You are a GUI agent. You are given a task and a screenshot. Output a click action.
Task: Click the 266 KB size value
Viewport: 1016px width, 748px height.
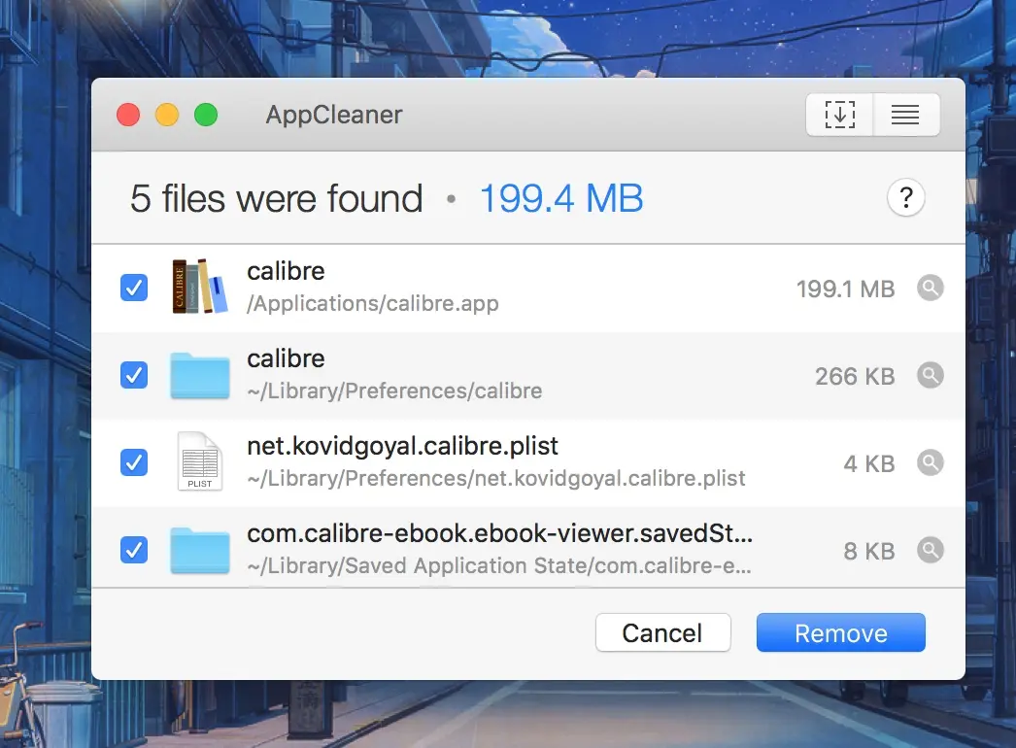pyautogui.click(x=855, y=377)
